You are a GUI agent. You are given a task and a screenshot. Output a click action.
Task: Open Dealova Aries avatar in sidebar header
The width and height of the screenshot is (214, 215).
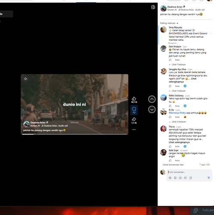[163, 8]
